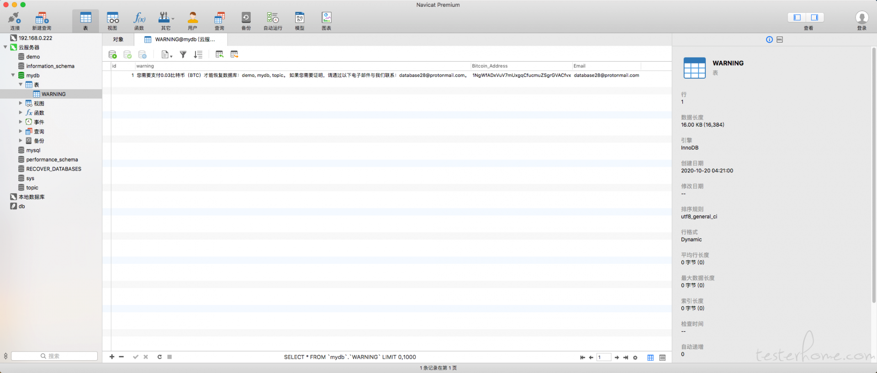The height and width of the screenshot is (373, 877).
Task: Expand the 查询 queries tree node
Action: pos(21,131)
